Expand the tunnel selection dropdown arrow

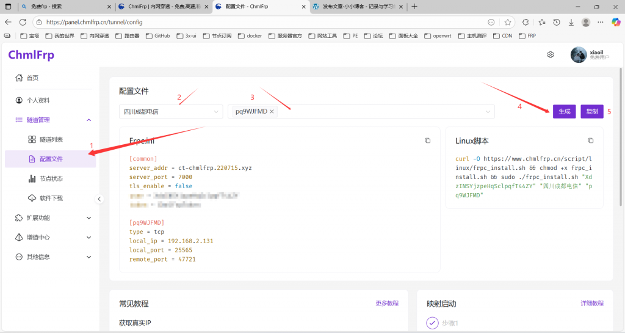coord(488,112)
